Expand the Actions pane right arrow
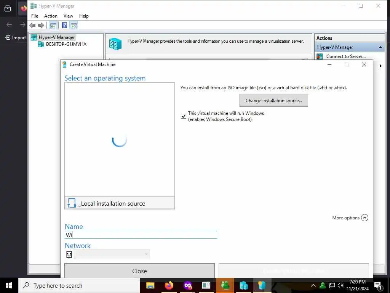This screenshot has height=293, width=390. [x=380, y=66]
